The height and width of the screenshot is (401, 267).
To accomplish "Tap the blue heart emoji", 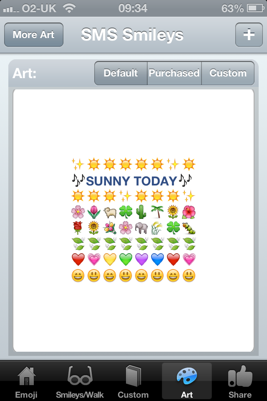I will point(157,259).
